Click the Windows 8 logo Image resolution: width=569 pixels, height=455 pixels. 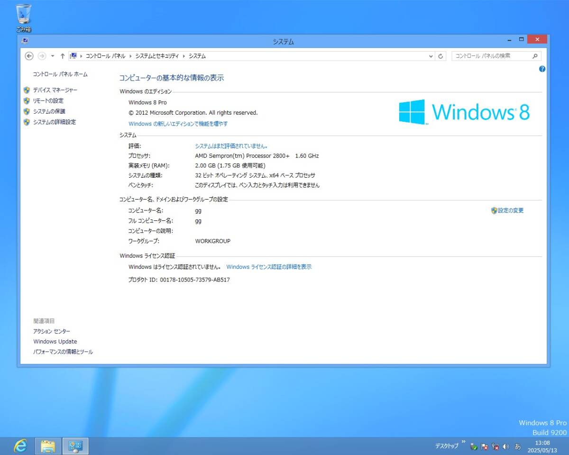(x=464, y=112)
